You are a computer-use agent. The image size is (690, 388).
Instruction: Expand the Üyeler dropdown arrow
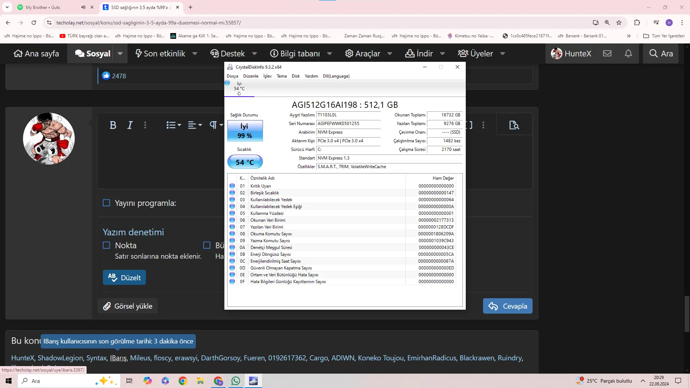502,54
